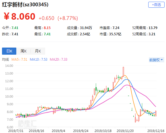This screenshot has height=133, width=166.
Task: Click 成交额 value 2.54亿
Action: (x=85, y=34)
